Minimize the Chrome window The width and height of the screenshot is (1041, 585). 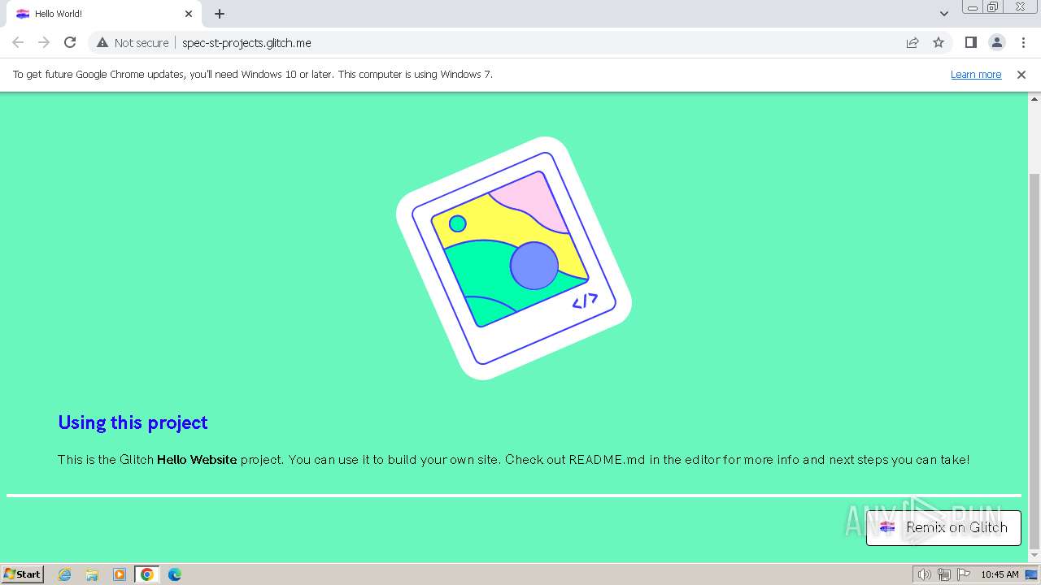972,7
